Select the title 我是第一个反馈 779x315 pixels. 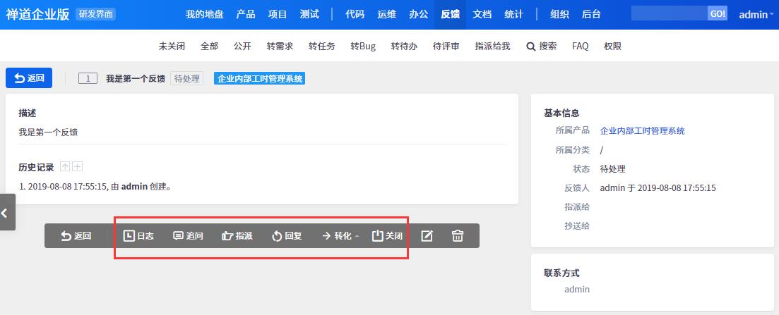(x=135, y=78)
